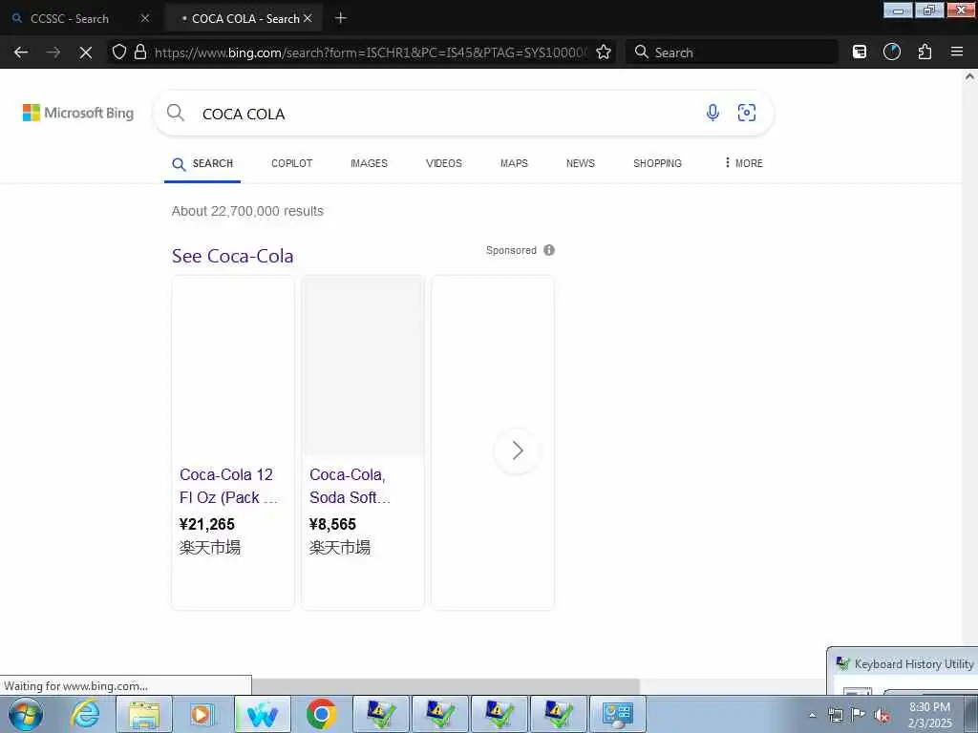
Task: Click the ¥8,565 price
Action: pos(332,524)
